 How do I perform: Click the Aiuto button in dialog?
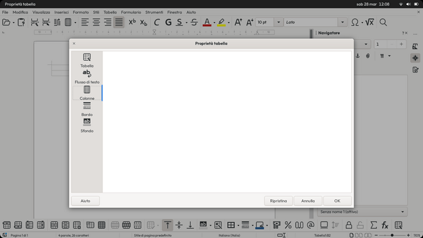pyautogui.click(x=85, y=201)
